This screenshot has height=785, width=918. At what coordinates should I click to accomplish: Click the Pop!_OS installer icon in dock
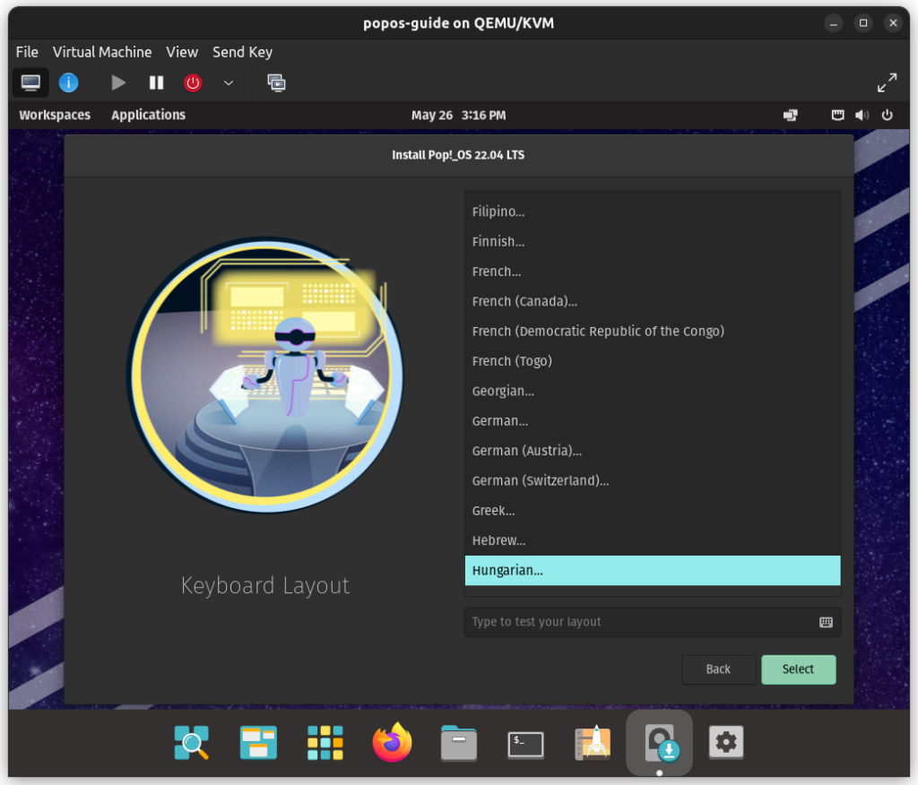click(660, 742)
